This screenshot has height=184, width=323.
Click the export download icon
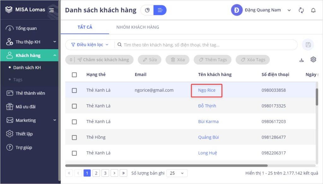tap(302, 60)
